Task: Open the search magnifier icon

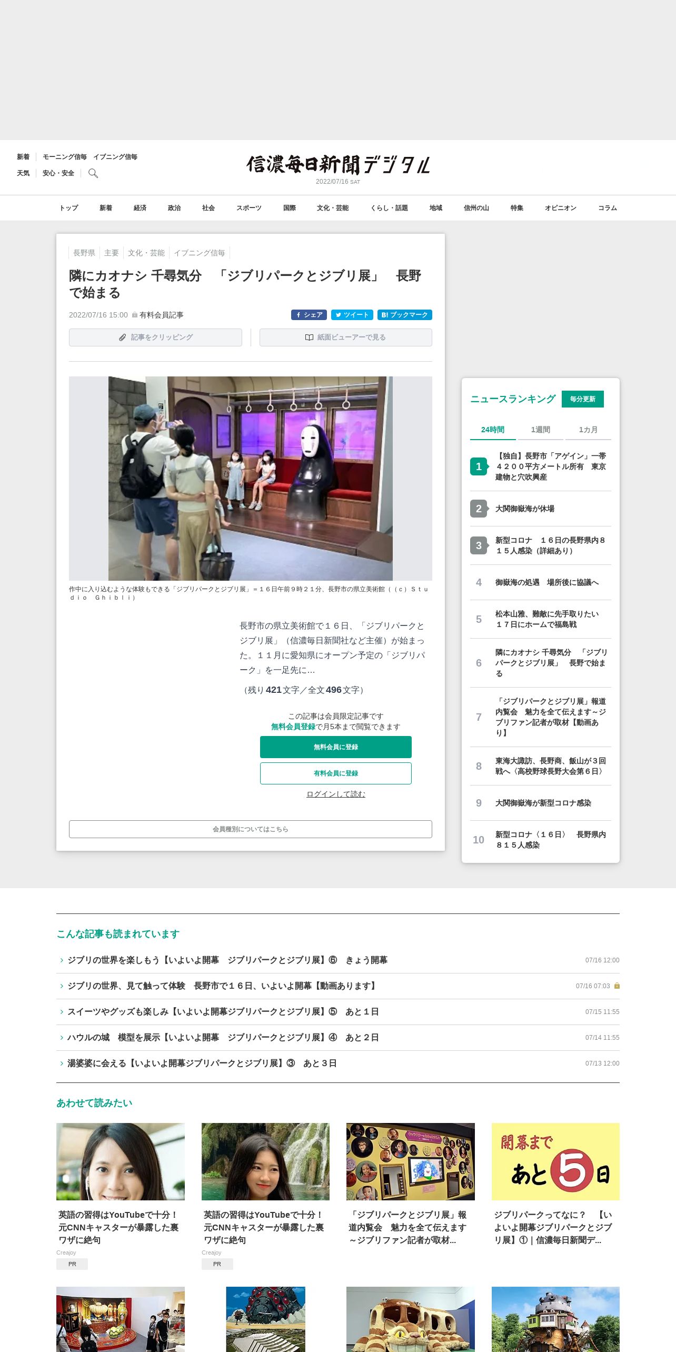Action: pyautogui.click(x=93, y=173)
